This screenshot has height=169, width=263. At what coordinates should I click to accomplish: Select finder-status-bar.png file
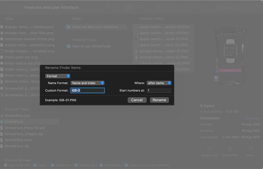(23, 63)
